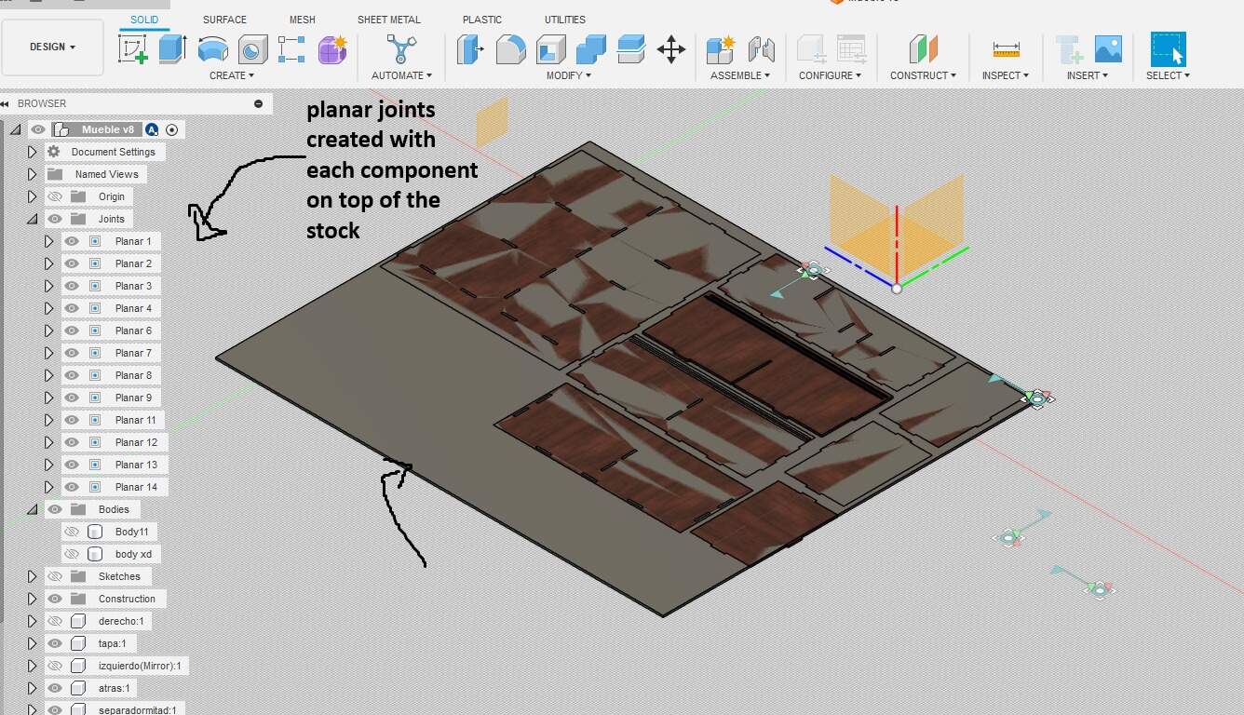Switch to the PLASTIC tab
This screenshot has height=715, width=1244.
pos(481,20)
